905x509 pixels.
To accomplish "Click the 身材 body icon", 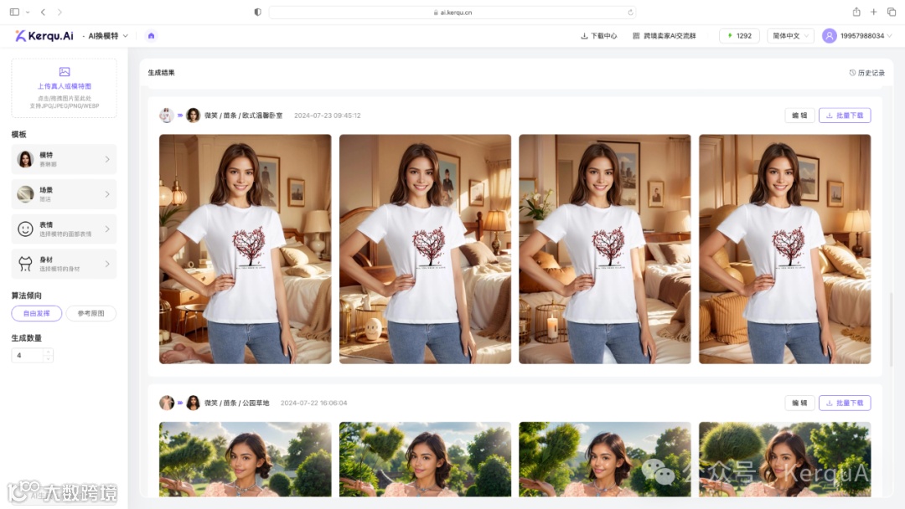I will tap(25, 264).
